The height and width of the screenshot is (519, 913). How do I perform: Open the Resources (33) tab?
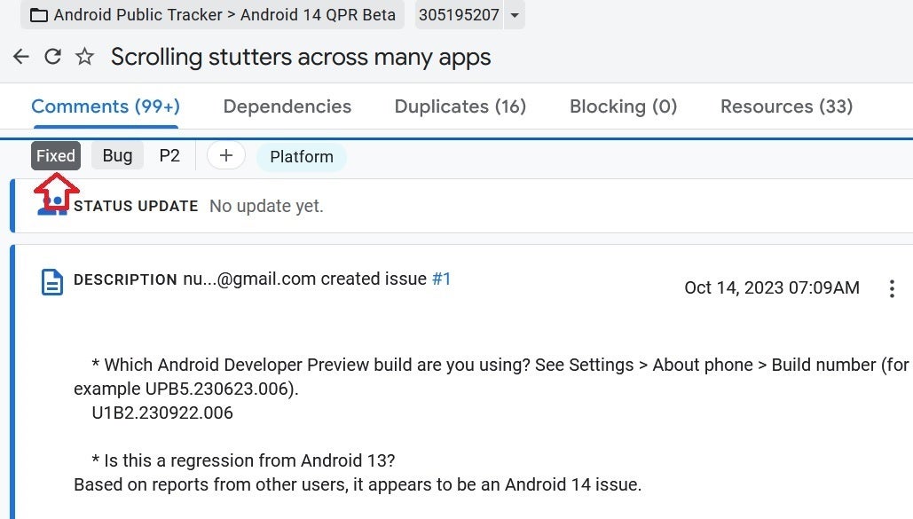click(x=787, y=106)
